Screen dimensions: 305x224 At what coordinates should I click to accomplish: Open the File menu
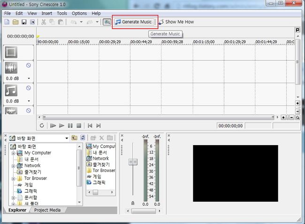click(8, 13)
